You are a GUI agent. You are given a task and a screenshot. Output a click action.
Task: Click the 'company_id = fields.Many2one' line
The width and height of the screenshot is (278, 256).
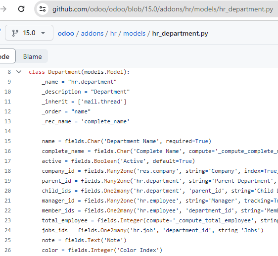[x=160, y=171]
